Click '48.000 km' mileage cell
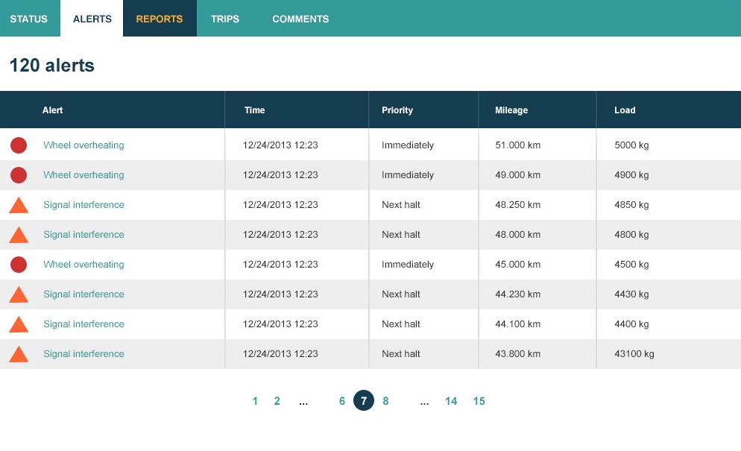This screenshot has width=741, height=451. (518, 235)
